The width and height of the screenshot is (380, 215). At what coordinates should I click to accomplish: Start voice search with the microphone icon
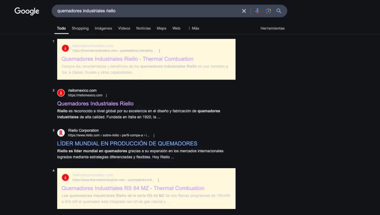(257, 11)
